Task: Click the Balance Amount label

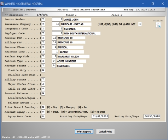Action: coord(18,103)
